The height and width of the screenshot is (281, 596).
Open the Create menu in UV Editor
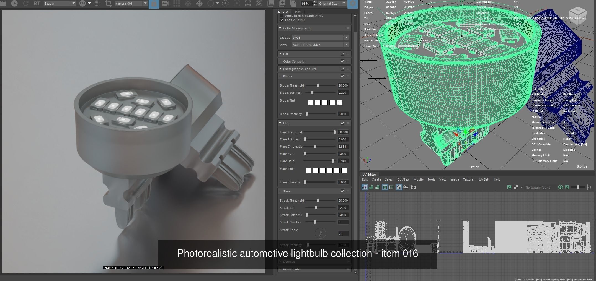tap(376, 179)
